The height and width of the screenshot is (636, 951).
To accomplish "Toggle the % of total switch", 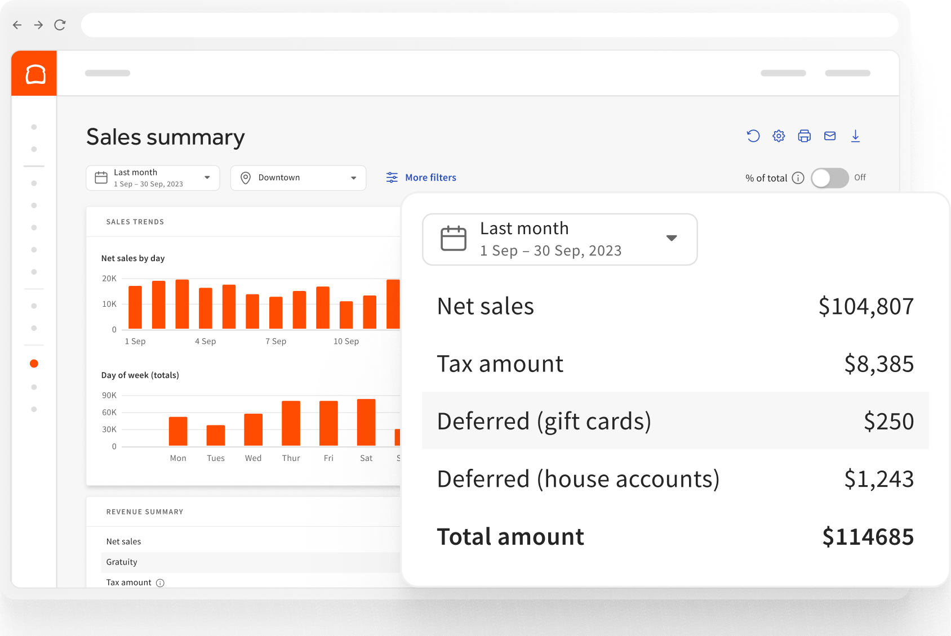I will point(830,178).
